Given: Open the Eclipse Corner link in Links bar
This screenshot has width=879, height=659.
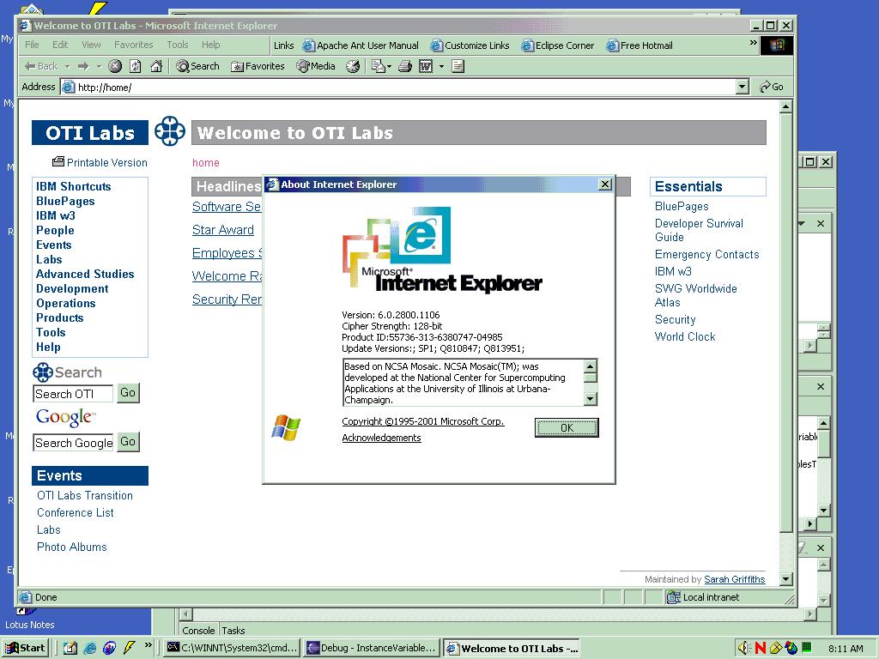Looking at the screenshot, I should click(558, 45).
